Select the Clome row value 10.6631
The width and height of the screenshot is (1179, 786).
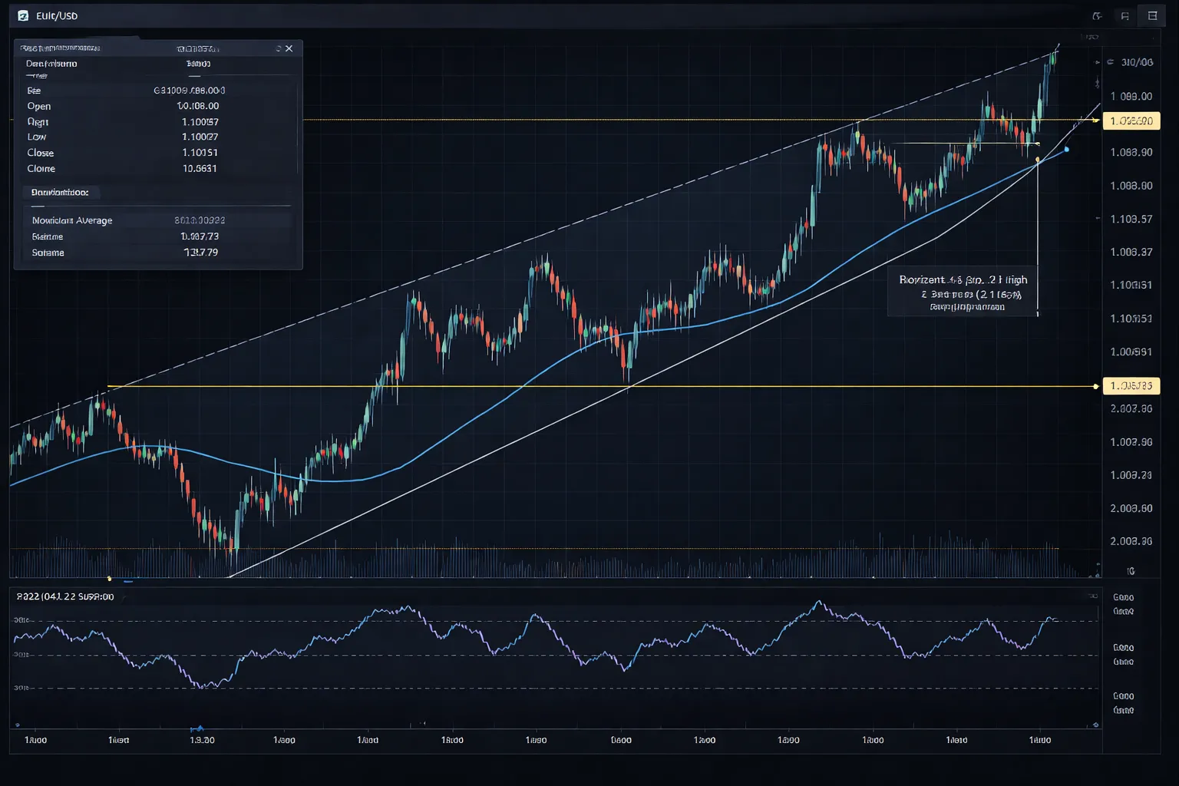tap(200, 168)
